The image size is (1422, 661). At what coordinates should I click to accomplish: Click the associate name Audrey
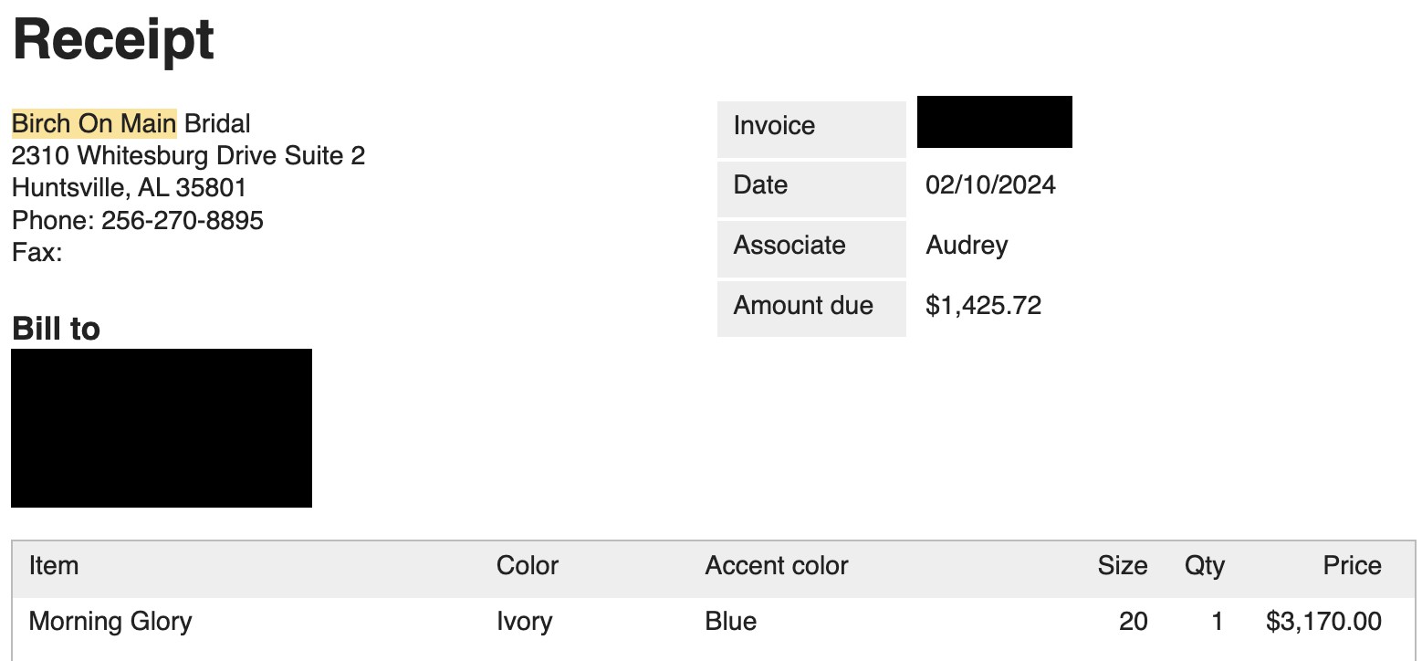pos(967,246)
